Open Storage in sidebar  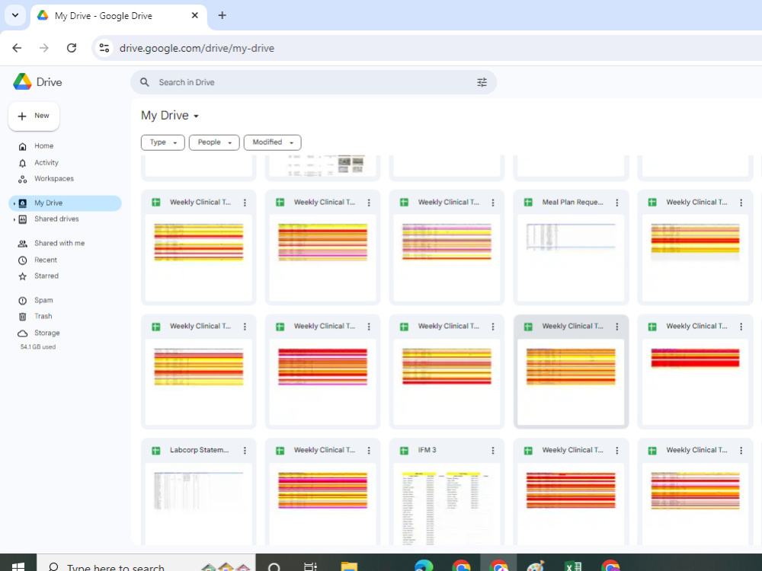click(46, 333)
